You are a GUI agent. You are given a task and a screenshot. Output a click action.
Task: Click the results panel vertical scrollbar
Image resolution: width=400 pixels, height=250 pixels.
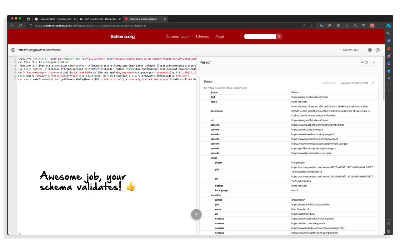tap(383, 78)
